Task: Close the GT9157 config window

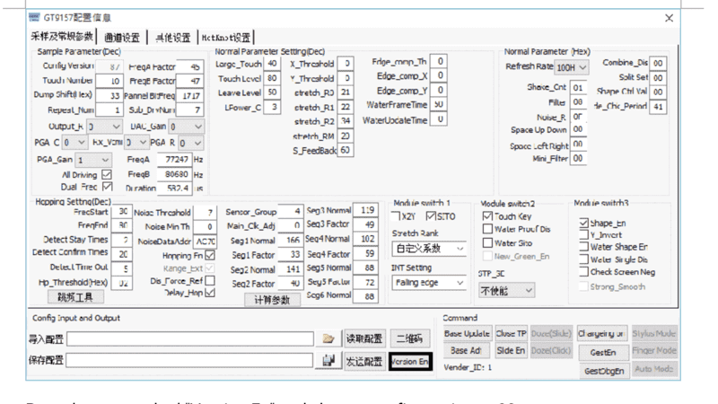Action: 669,18
